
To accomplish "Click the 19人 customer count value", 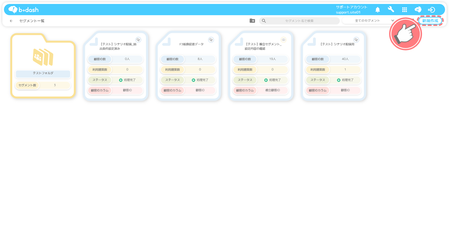I will click(x=273, y=59).
